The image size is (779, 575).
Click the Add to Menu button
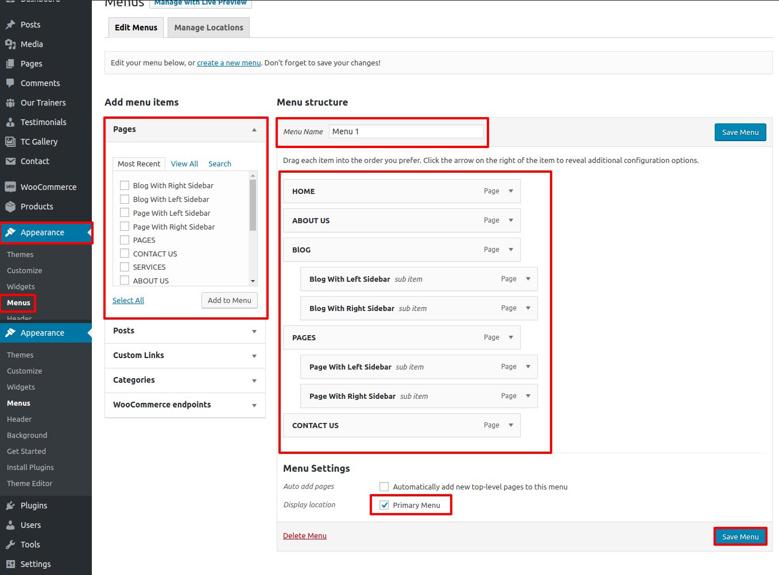(x=230, y=300)
